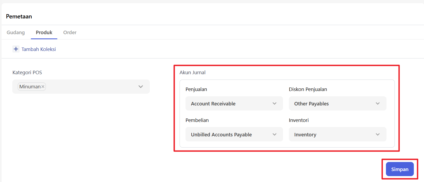Click the chevron arrow on Inventory field
Image resolution: width=424 pixels, height=182 pixels.
(378, 134)
